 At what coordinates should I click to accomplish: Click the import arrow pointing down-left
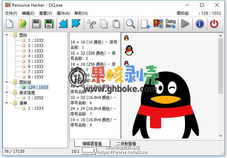pyautogui.click(x=63, y=24)
